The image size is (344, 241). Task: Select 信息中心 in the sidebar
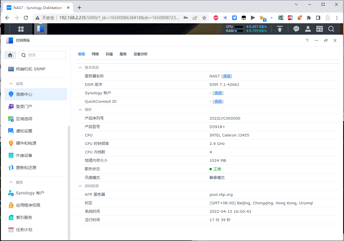(x=36, y=94)
